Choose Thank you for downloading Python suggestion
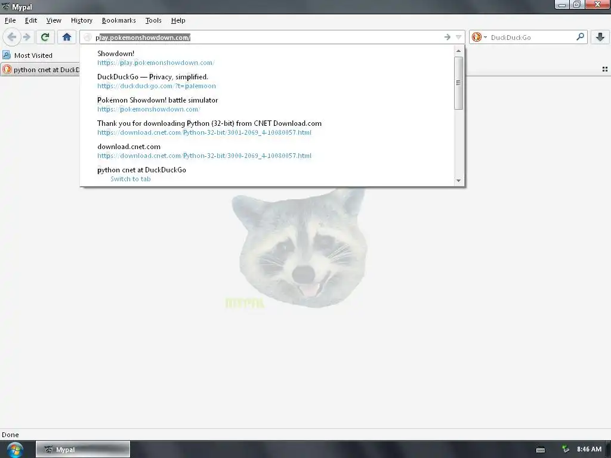This screenshot has height=458, width=611. (267, 128)
